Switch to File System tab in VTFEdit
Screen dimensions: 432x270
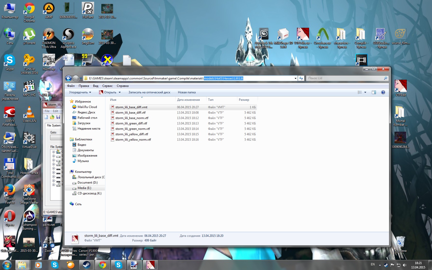(x=54, y=125)
